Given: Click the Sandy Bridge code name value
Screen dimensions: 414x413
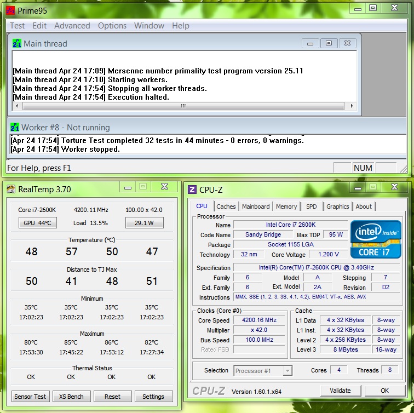Looking at the screenshot, I should pyautogui.click(x=263, y=234).
